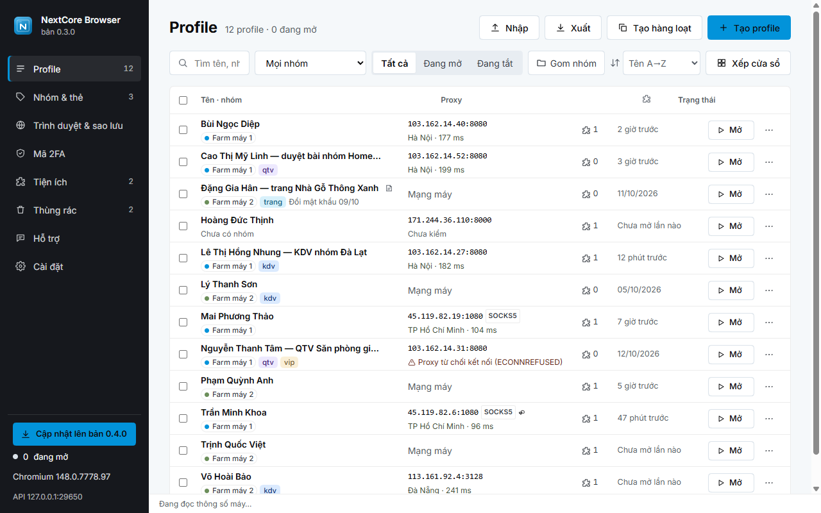Viewport: 821px width, 513px height.
Task: Click the note icon beside Đặng Gia Hân
Action: [389, 188]
